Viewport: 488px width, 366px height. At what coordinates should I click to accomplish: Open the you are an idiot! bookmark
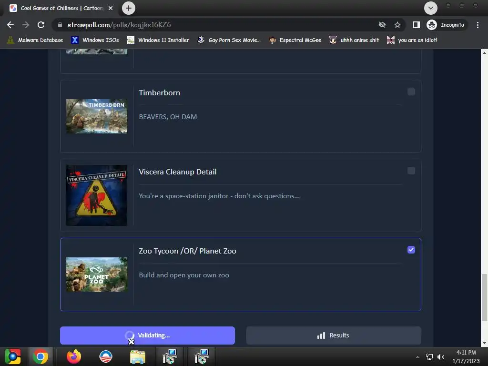click(412, 40)
